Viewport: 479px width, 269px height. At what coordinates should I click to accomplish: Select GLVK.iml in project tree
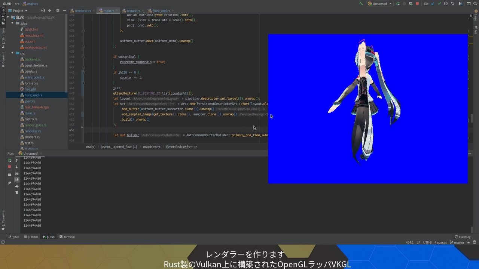tap(31, 30)
